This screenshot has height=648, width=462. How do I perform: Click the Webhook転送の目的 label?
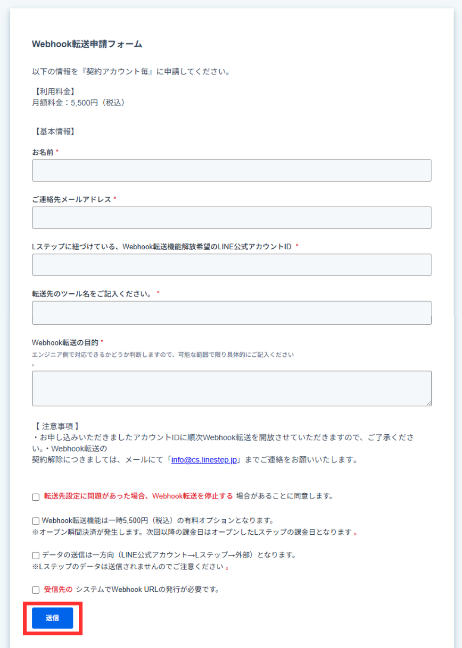point(65,342)
